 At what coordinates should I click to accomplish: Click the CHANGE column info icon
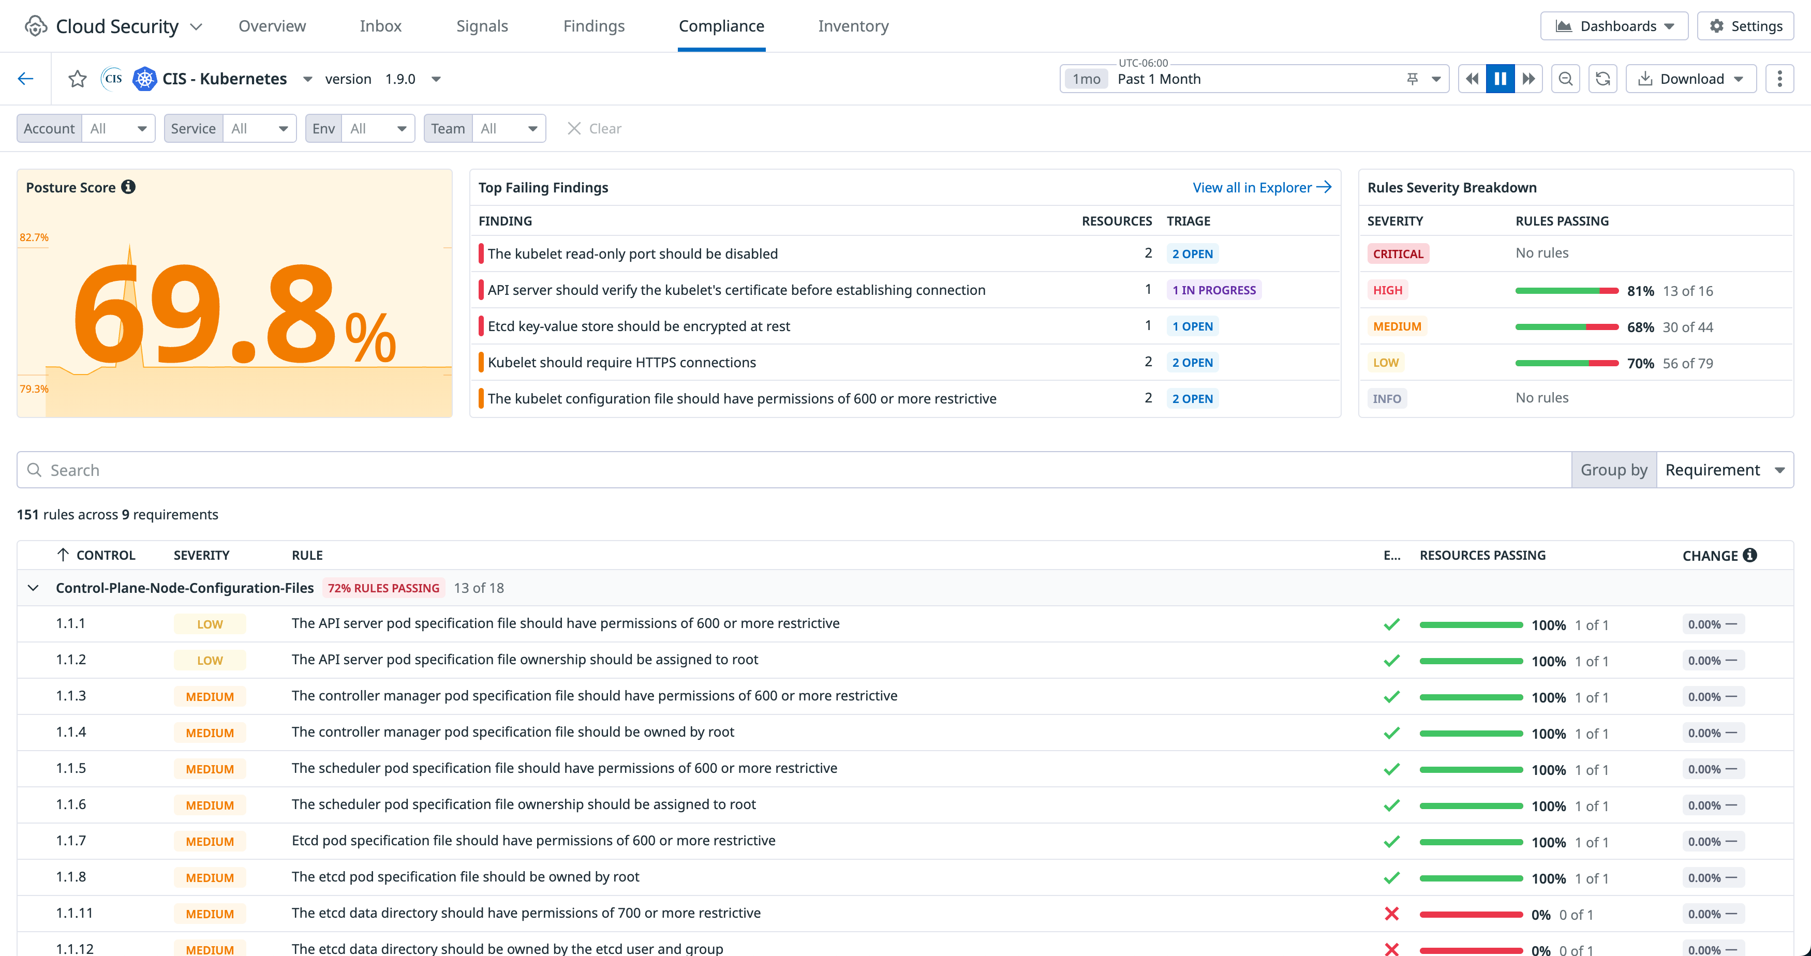tap(1750, 555)
